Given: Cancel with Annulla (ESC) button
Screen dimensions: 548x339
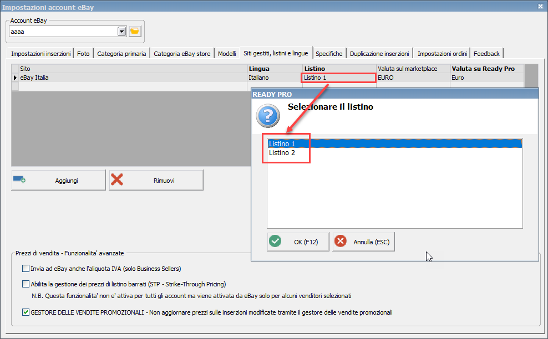Looking at the screenshot, I should tap(363, 242).
